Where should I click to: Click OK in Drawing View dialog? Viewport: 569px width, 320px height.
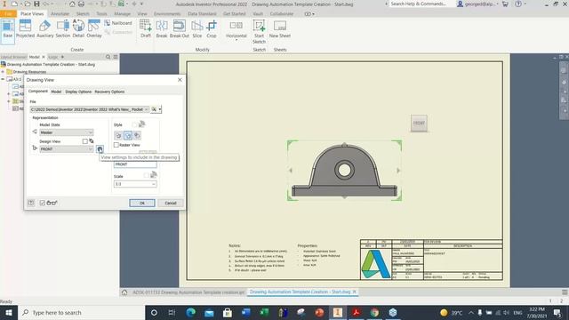click(x=142, y=204)
